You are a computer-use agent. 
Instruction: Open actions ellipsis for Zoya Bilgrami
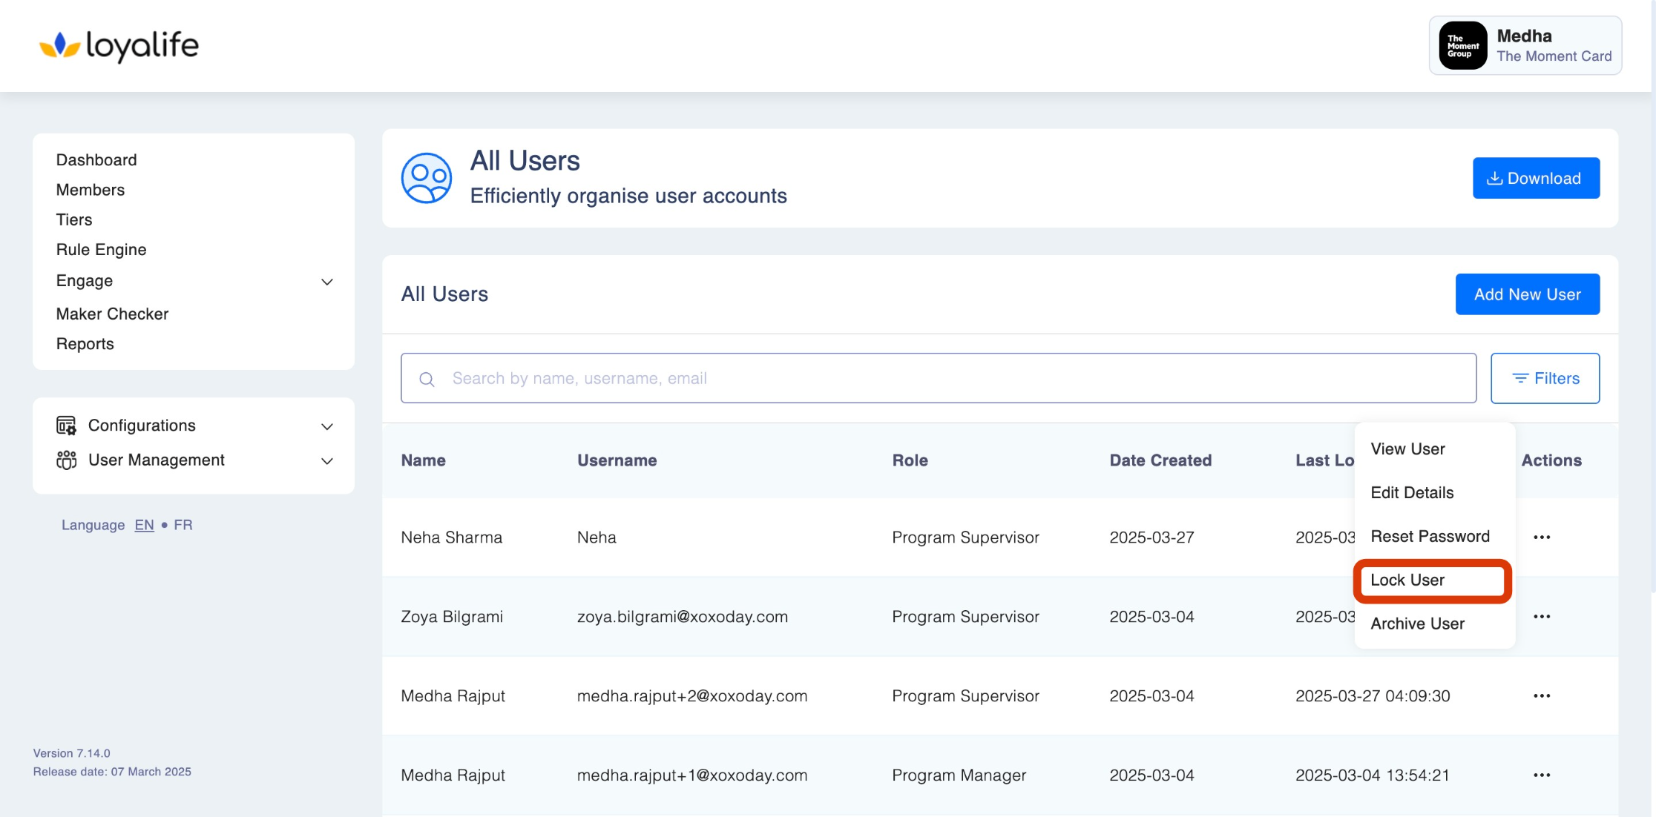(1542, 617)
